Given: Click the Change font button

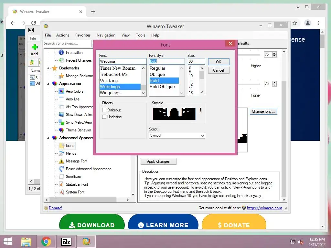Looking at the screenshot, I should [x=263, y=111].
